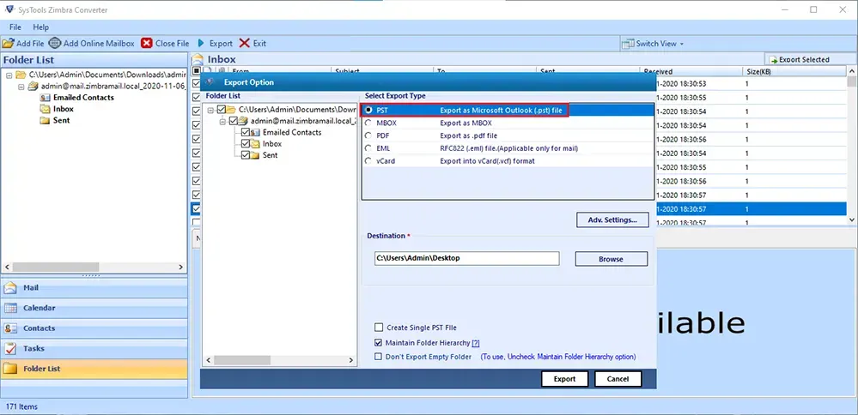Click the Inbox folder icon in pane header

pyautogui.click(x=197, y=59)
